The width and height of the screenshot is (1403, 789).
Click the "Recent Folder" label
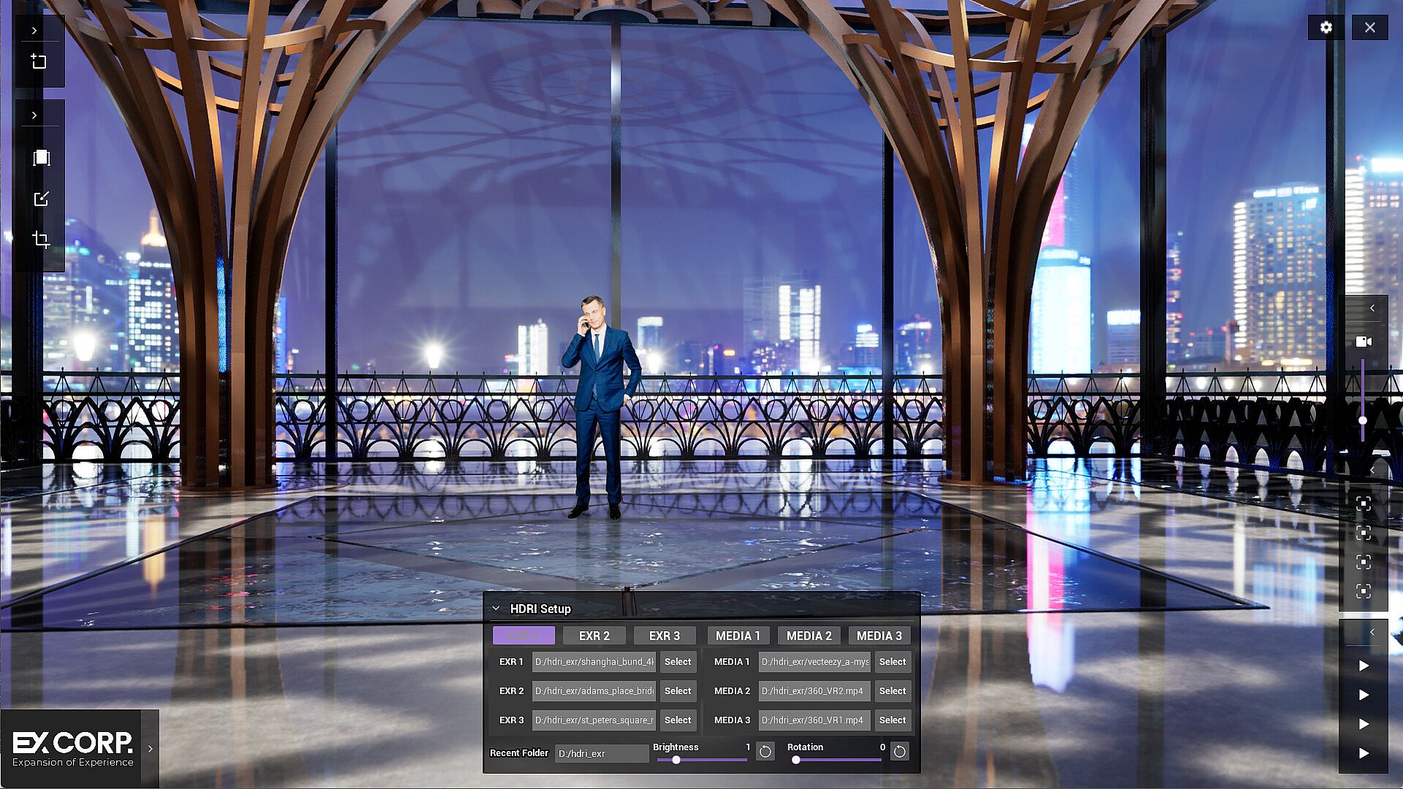coord(519,752)
